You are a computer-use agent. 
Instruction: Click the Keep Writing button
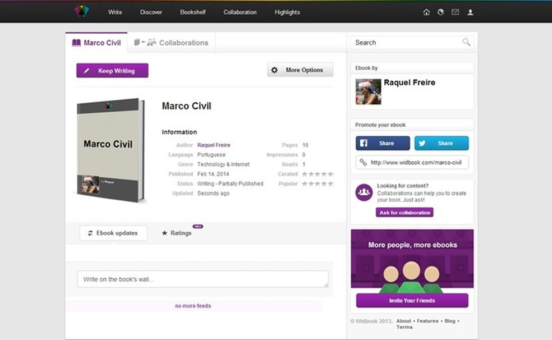click(112, 71)
